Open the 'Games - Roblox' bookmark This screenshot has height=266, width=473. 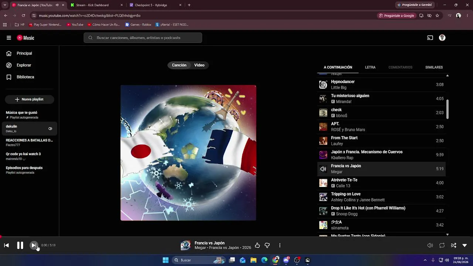tap(138, 25)
